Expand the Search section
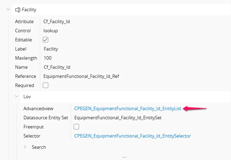The width and height of the screenshot is (231, 160). pyautogui.click(x=25, y=147)
